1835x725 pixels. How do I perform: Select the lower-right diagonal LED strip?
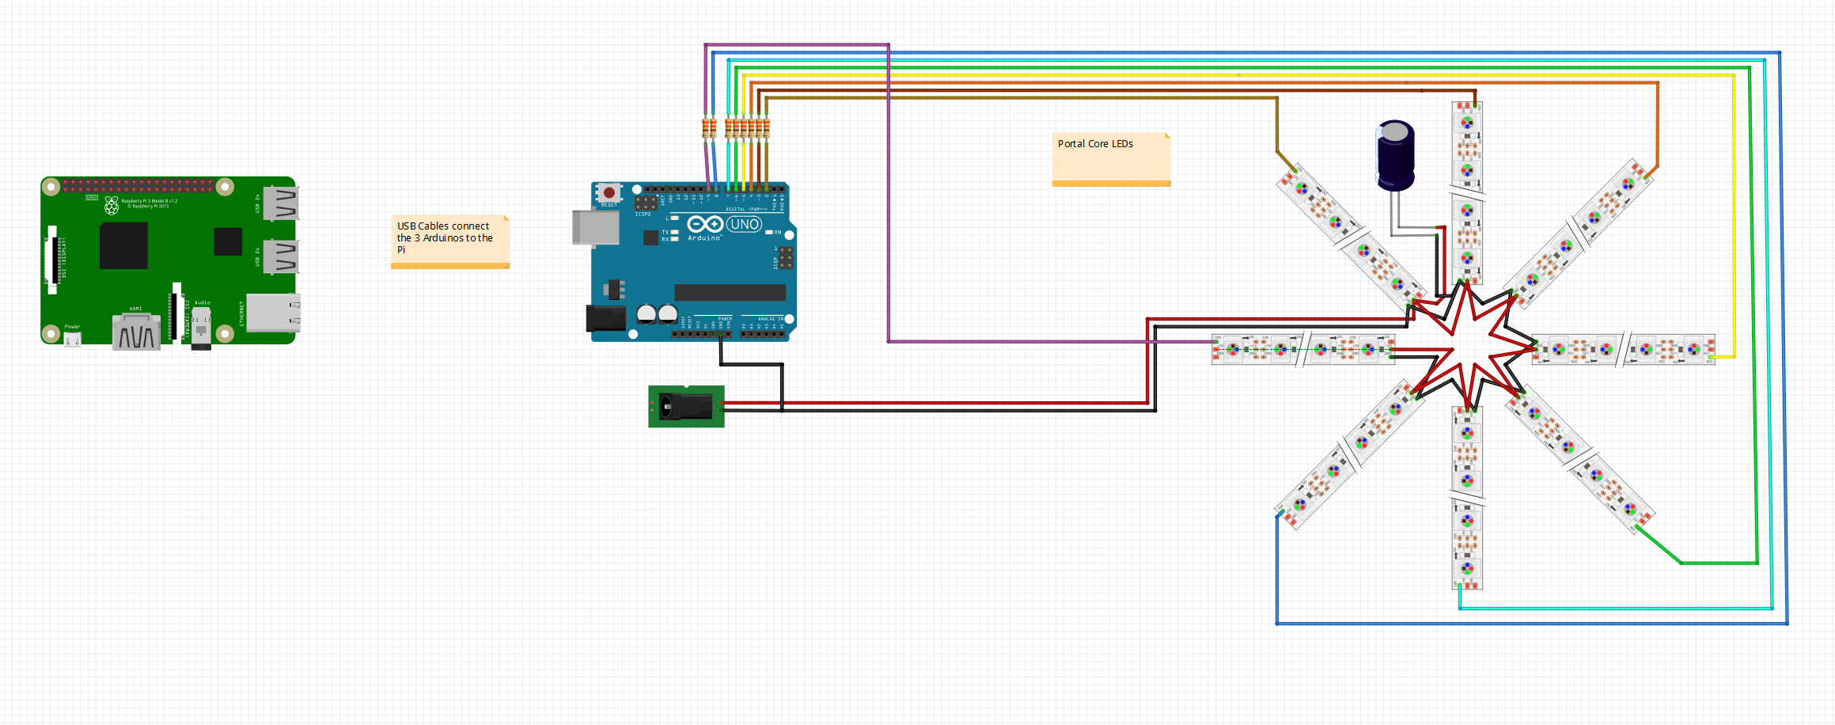pos(1579,457)
